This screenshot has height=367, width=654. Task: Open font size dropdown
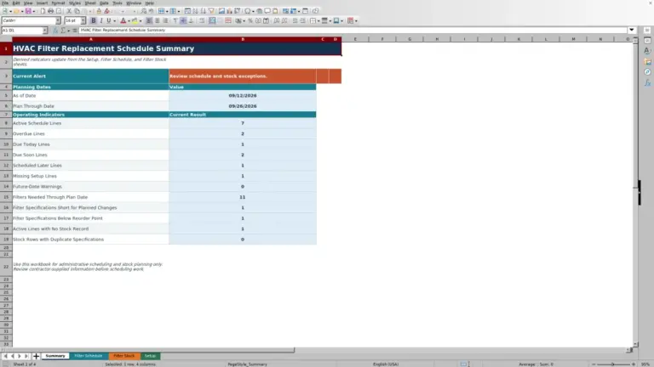pyautogui.click(x=83, y=20)
